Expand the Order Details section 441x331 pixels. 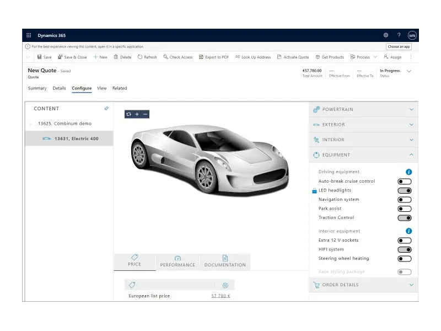(363, 285)
